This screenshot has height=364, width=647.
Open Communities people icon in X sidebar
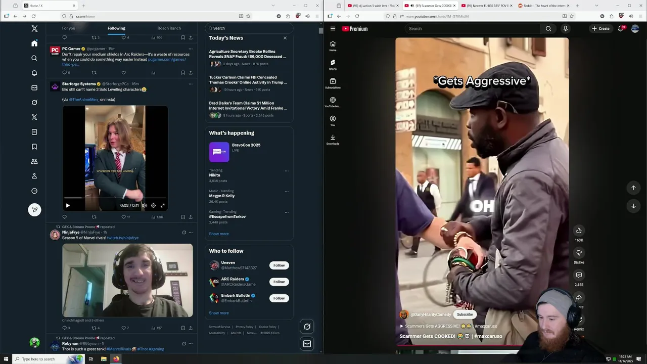click(34, 161)
